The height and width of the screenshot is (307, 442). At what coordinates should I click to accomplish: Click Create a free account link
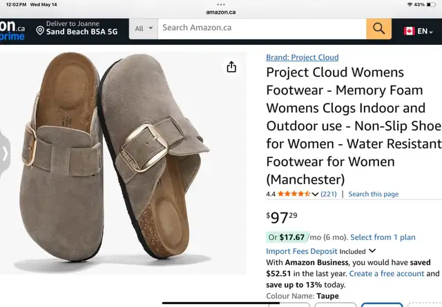tap(387, 273)
